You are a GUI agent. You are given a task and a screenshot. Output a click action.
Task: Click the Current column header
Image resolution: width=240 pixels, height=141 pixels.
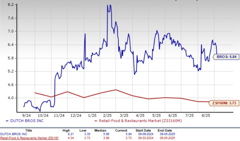click(121, 131)
